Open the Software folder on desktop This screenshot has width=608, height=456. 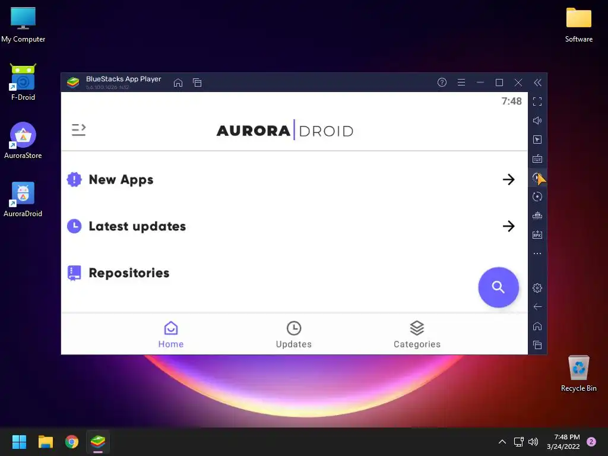coord(578,25)
